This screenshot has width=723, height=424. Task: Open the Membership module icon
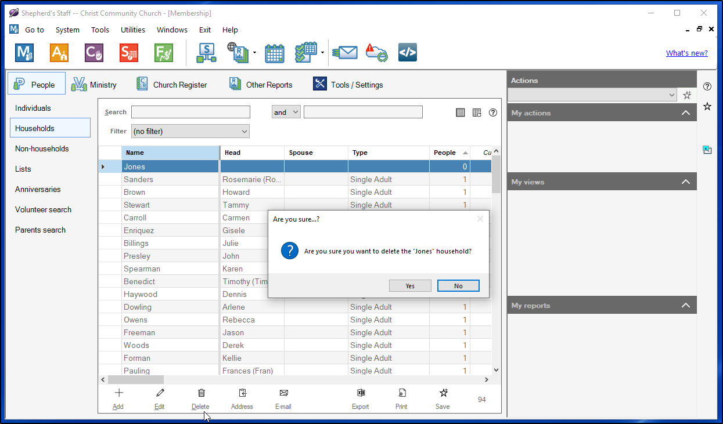24,53
